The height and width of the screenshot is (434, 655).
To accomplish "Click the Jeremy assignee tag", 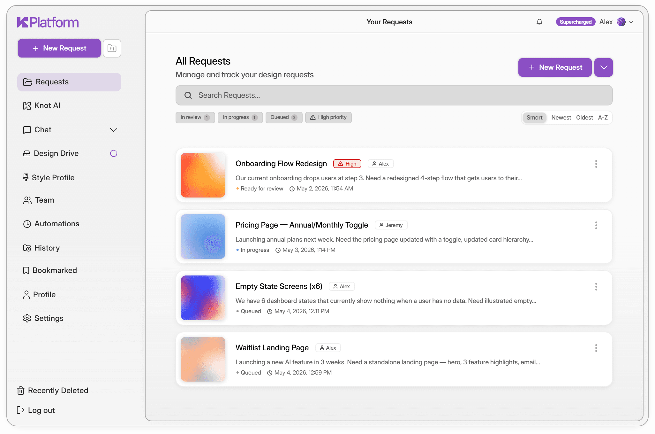I will [391, 225].
